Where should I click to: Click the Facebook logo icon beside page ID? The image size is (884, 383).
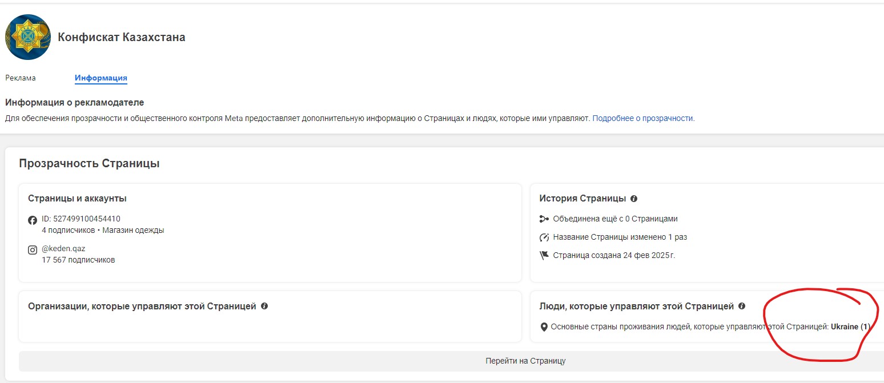(33, 220)
